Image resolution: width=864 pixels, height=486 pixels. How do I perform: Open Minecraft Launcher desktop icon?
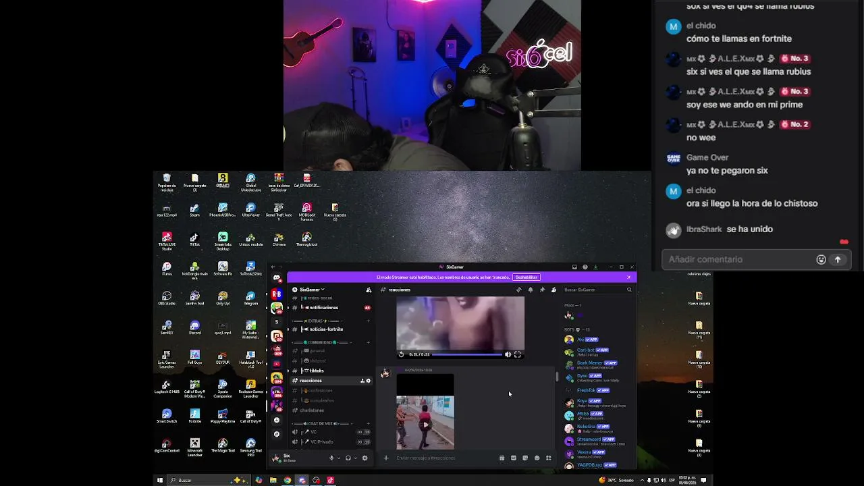pos(195,446)
